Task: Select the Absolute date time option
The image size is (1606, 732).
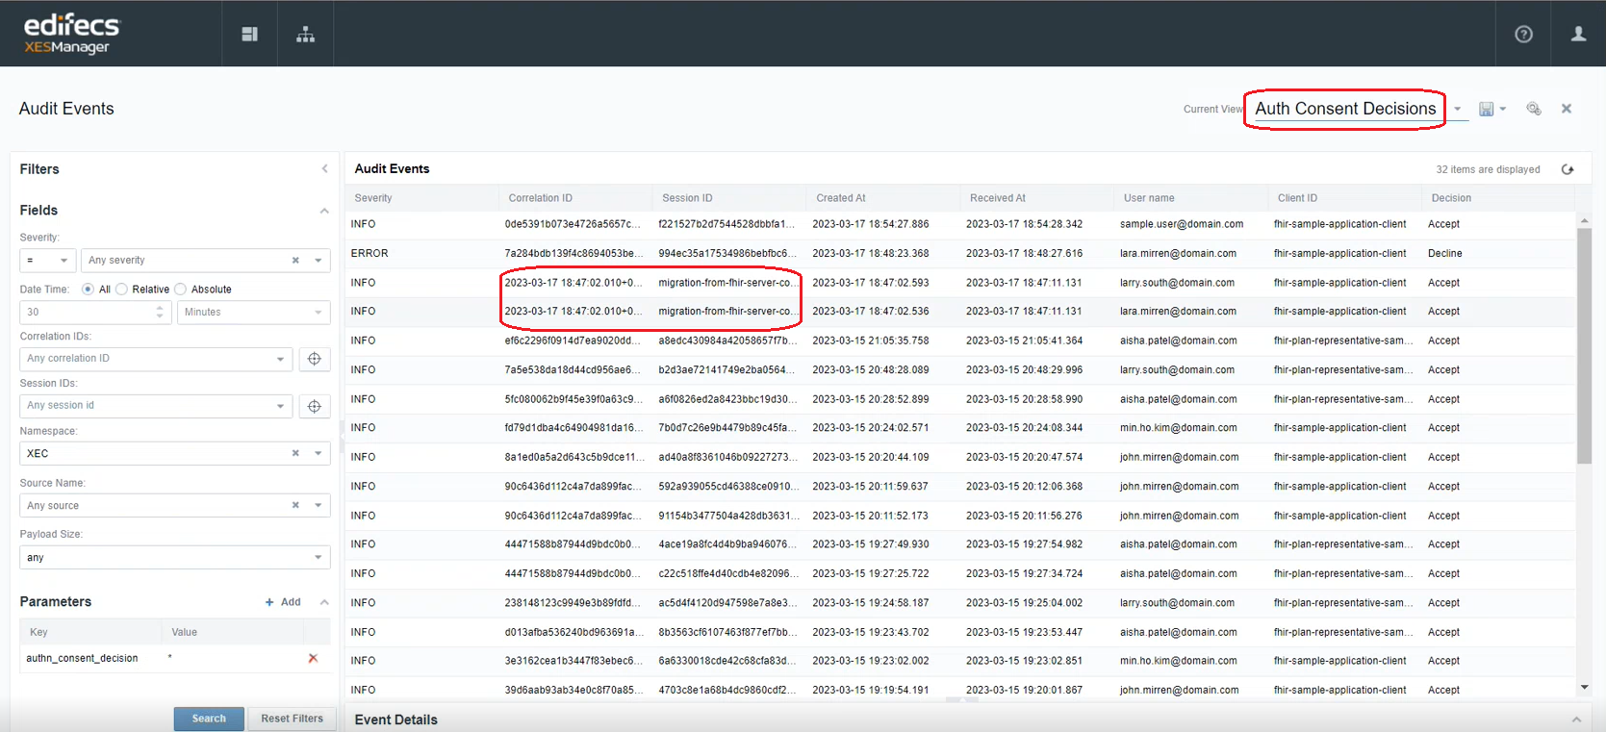Action: tap(181, 290)
